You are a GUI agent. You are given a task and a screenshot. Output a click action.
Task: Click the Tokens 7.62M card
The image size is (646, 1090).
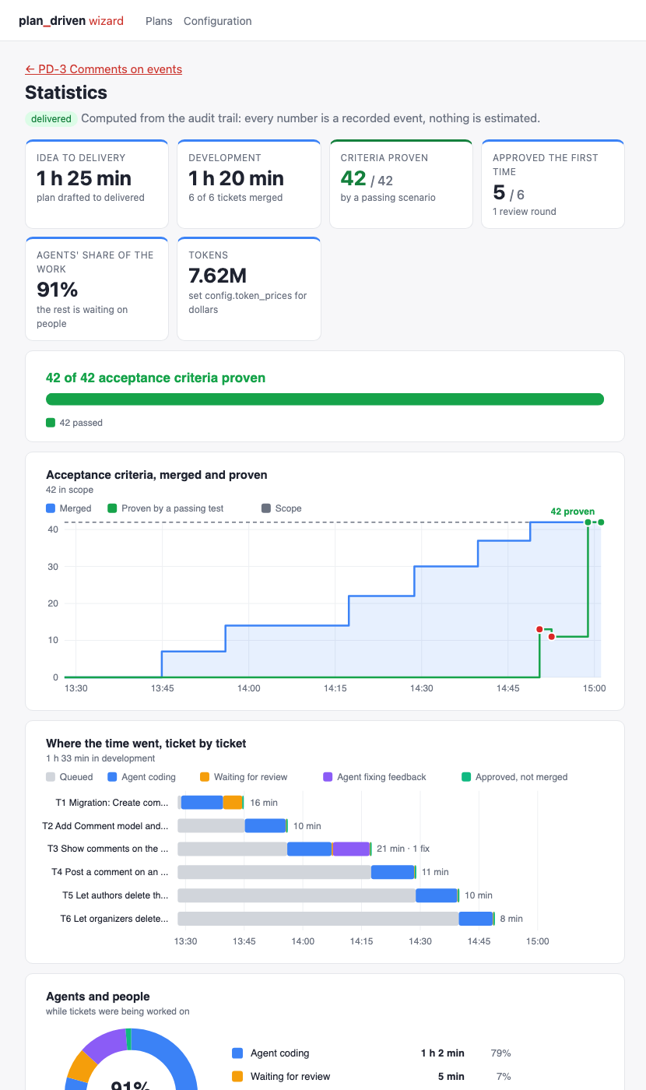click(x=249, y=289)
